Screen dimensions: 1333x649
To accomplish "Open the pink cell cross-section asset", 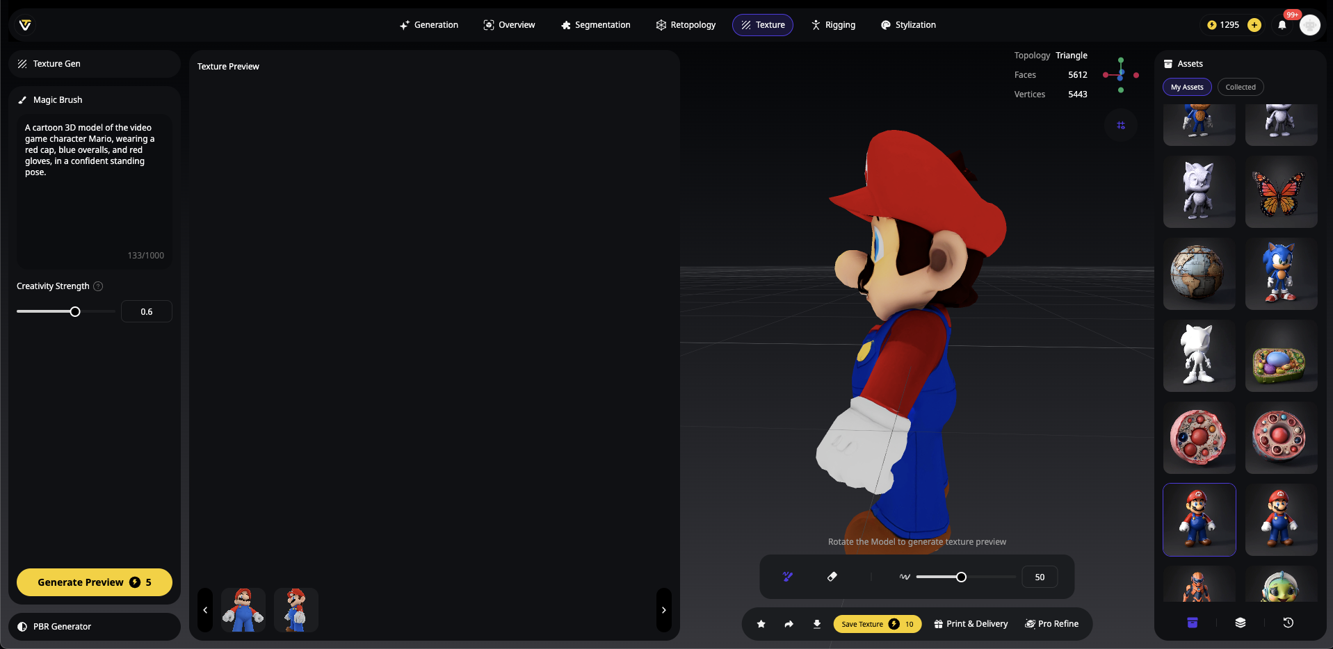I will 1199,438.
